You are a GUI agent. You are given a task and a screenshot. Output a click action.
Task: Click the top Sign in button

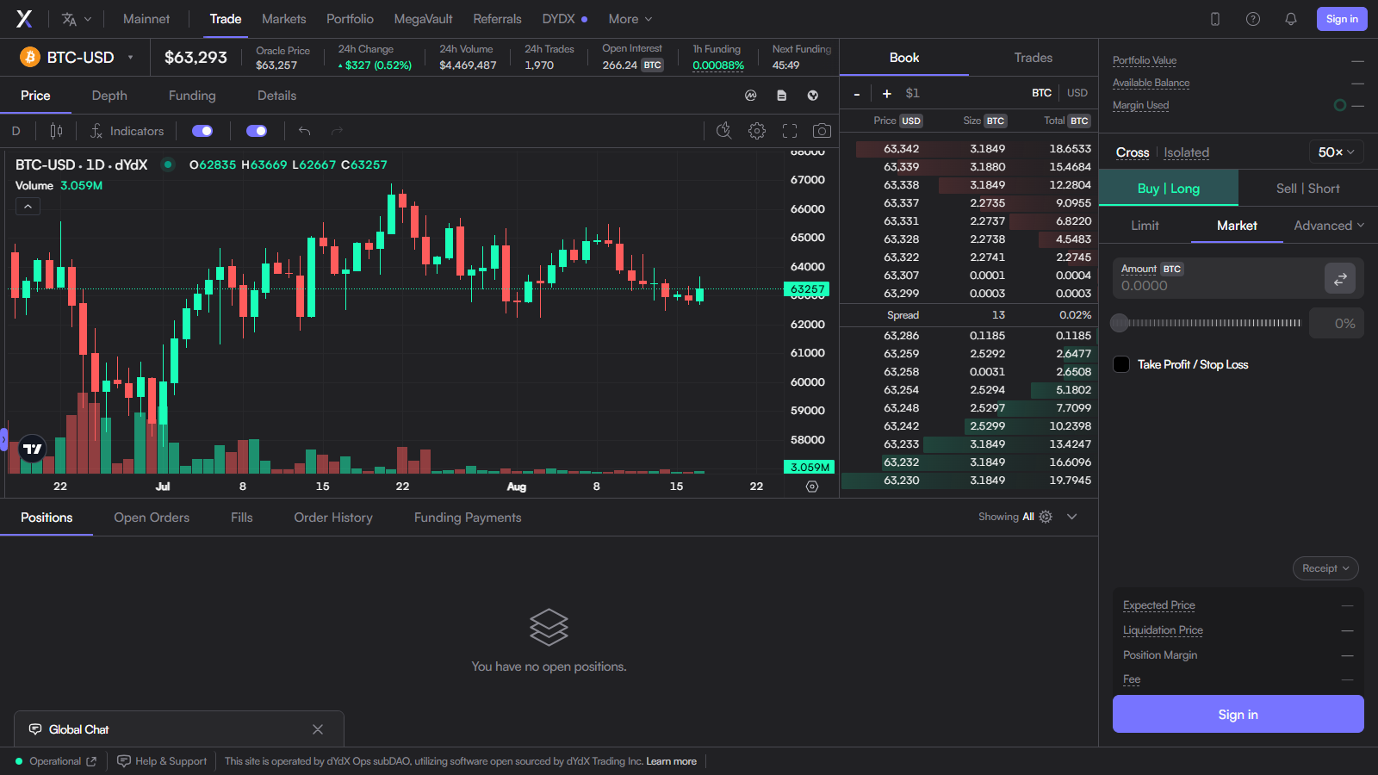point(1342,19)
